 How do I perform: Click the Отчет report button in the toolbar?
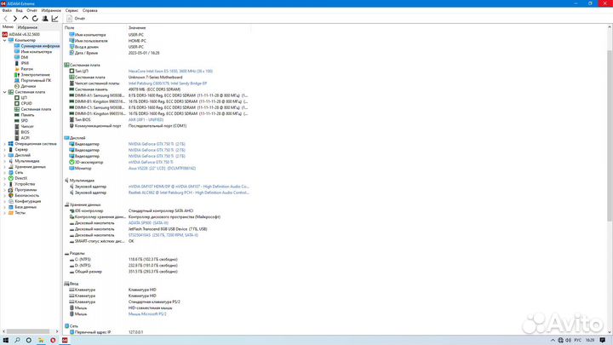pyautogui.click(x=76, y=19)
